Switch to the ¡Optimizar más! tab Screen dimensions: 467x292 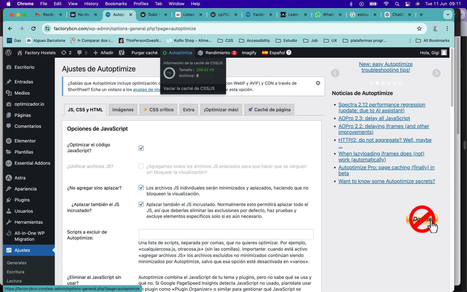pos(221,110)
